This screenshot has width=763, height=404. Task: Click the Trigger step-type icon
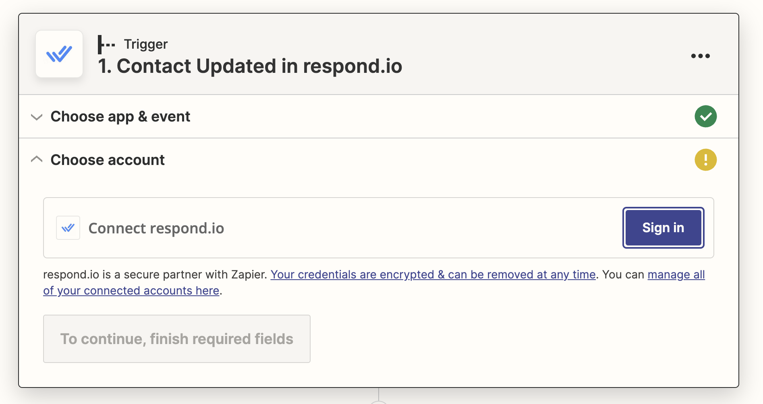(x=106, y=44)
